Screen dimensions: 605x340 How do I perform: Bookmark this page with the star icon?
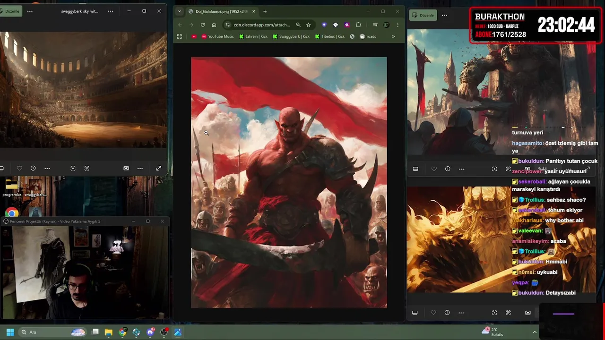(309, 25)
